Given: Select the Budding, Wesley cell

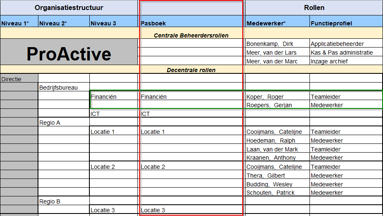Looking at the screenshot, I should click(x=277, y=183).
